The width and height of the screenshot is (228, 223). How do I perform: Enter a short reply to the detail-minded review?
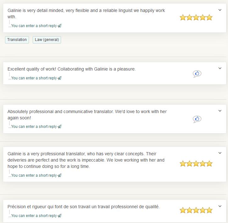pyautogui.click(x=34, y=26)
